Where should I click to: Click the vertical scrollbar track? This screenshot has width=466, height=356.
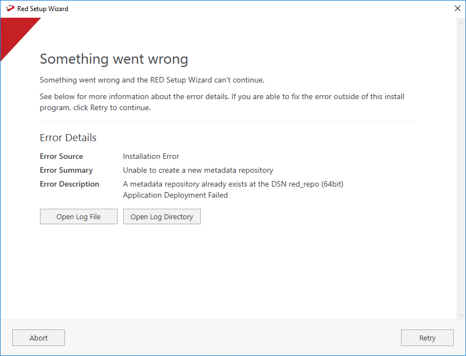click(x=461, y=166)
